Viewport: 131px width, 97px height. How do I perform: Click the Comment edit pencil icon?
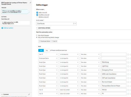[29, 94]
